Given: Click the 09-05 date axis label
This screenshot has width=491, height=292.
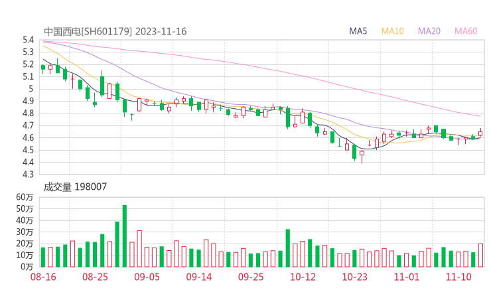Looking at the screenshot, I should point(147,277).
